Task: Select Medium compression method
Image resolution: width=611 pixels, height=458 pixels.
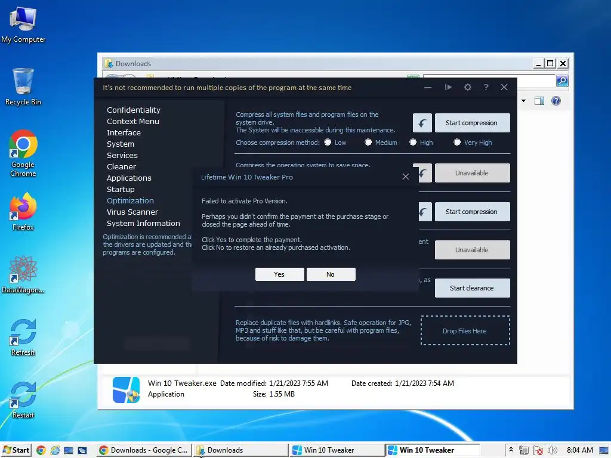Action: coord(368,143)
